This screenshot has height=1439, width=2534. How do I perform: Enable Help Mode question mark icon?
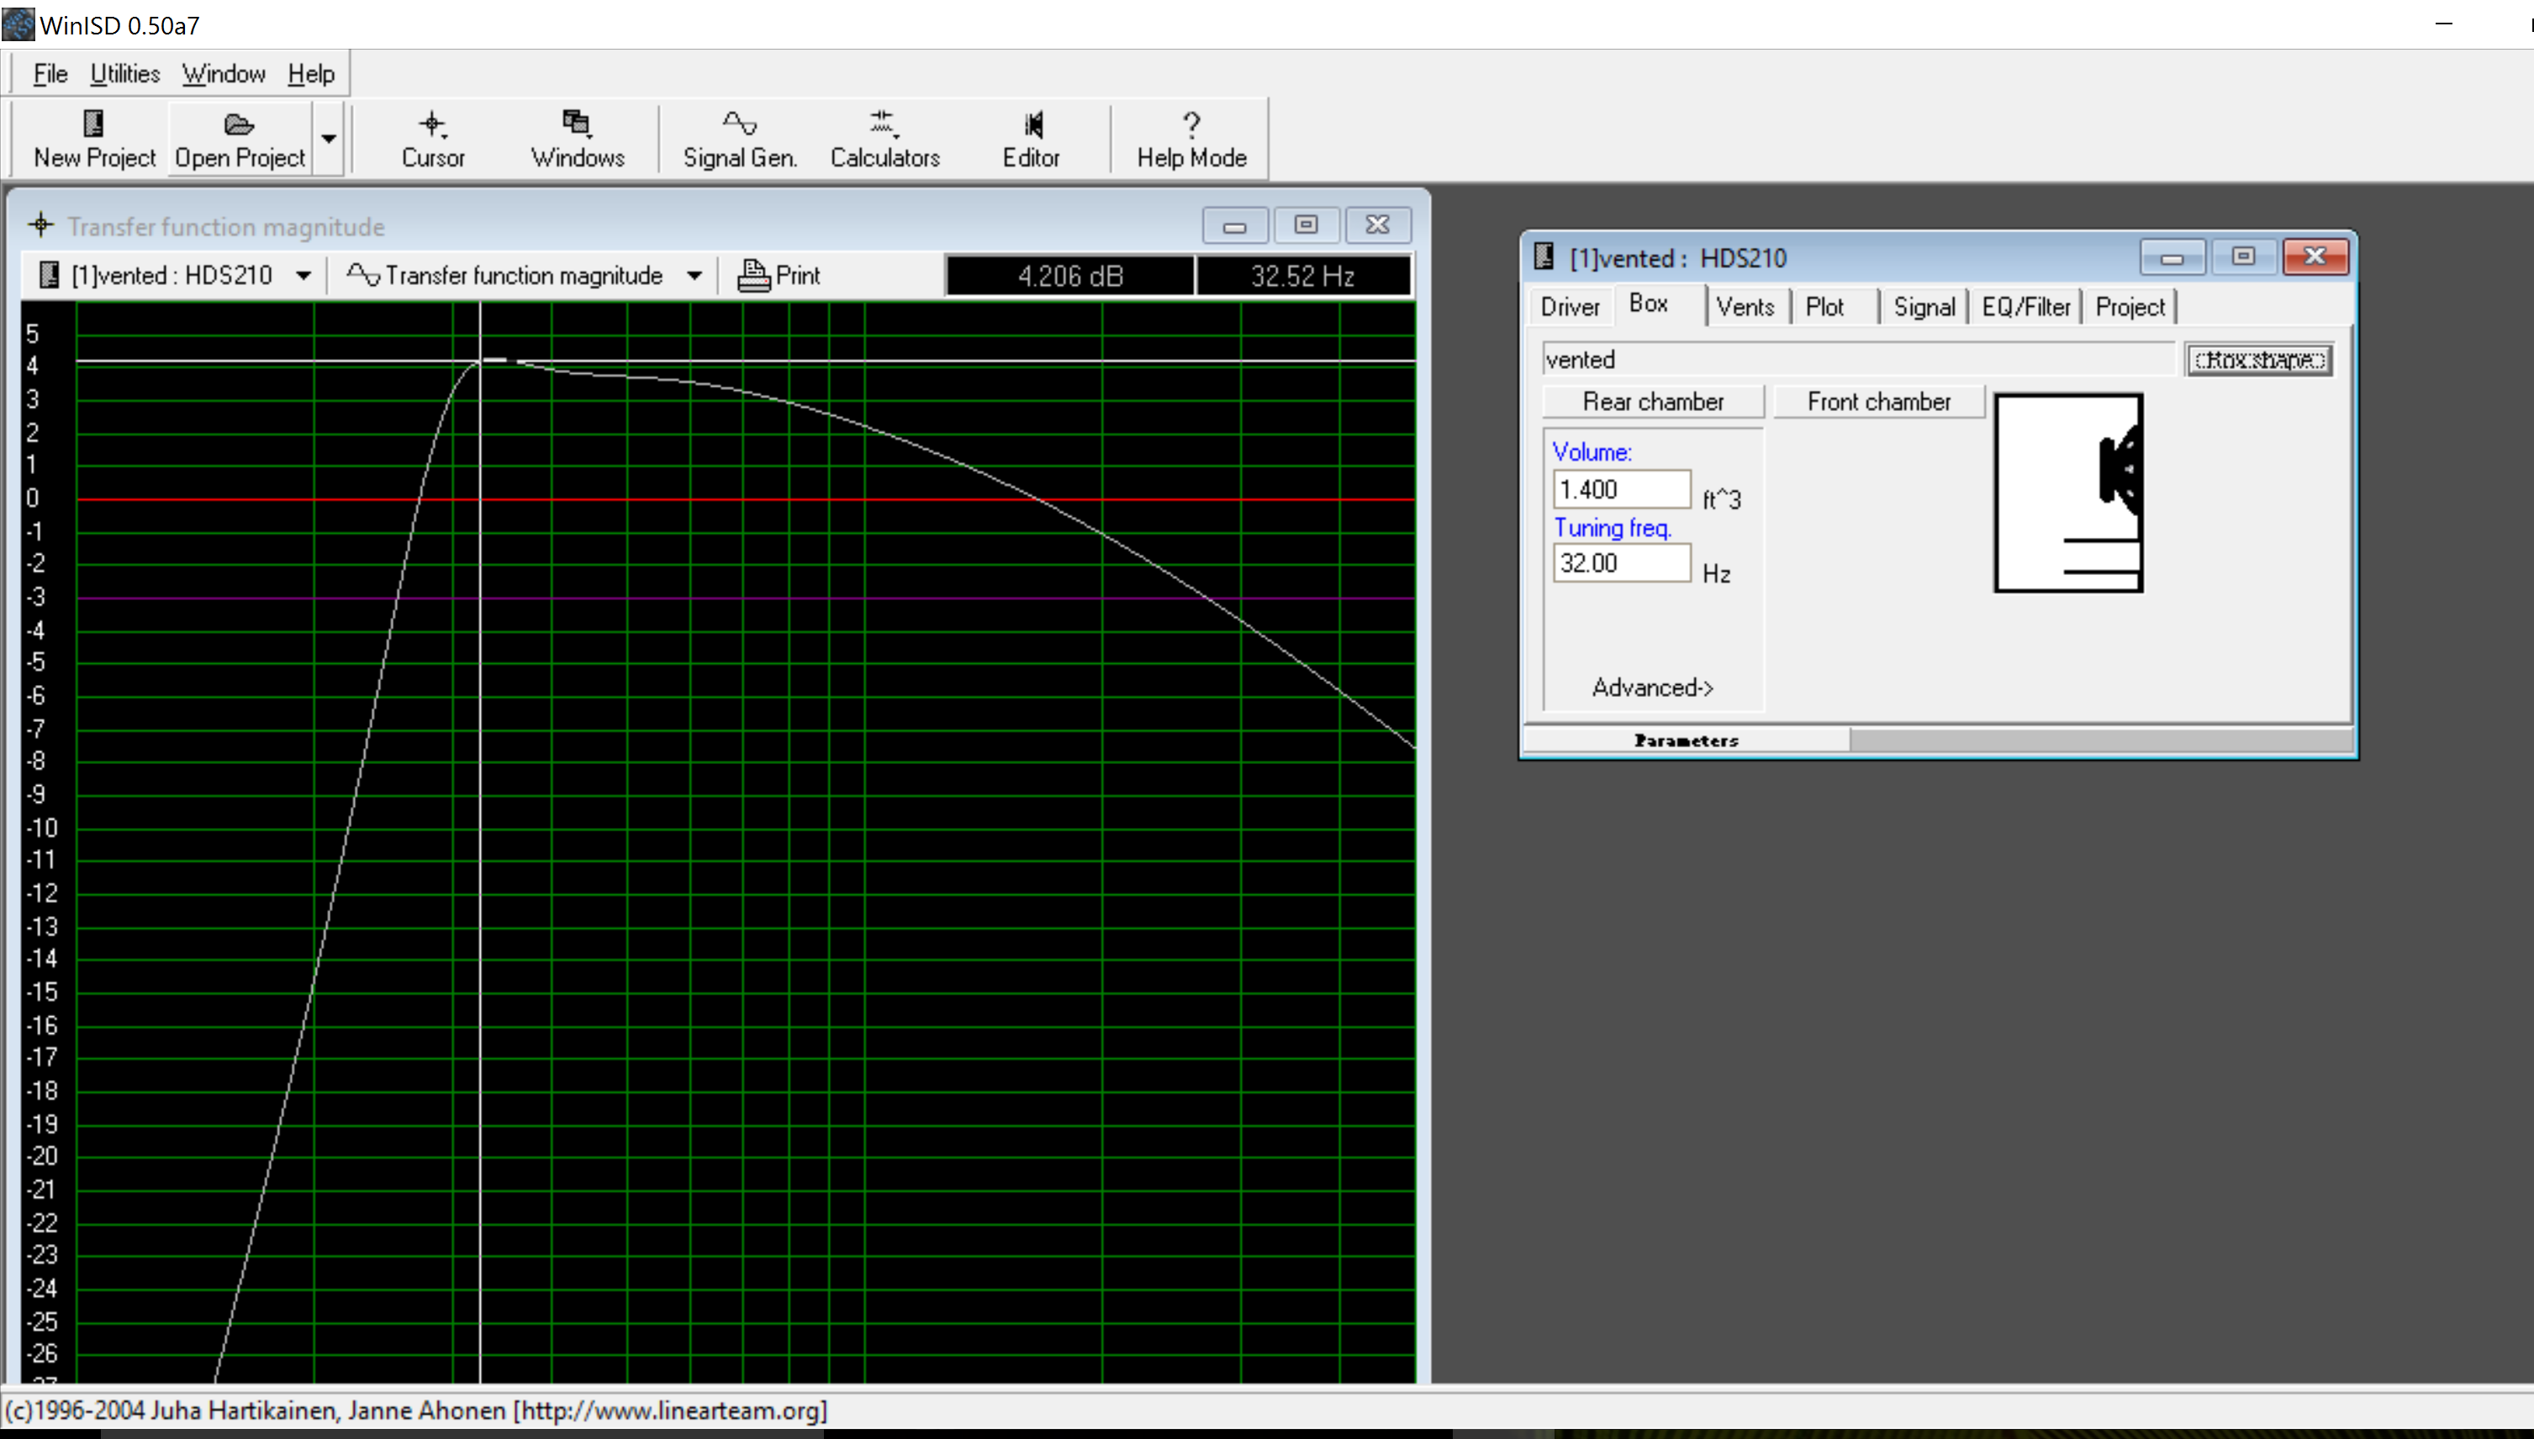point(1190,124)
